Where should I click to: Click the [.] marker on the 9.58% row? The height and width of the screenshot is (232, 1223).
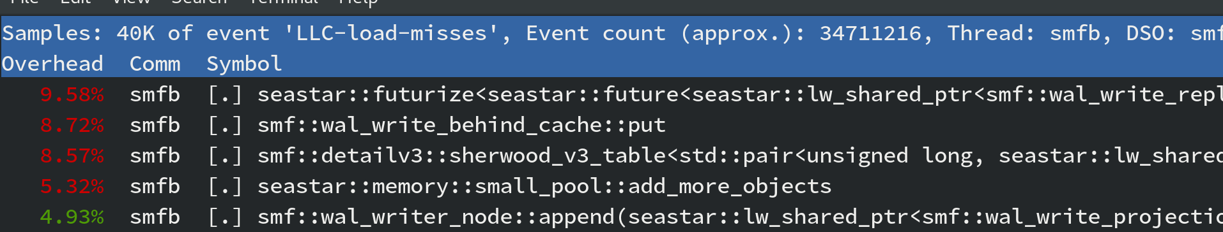[x=225, y=94]
